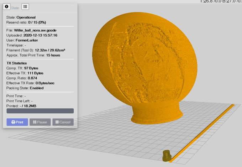Start the job with the Print button
Viewport: 242px width, 167px height.
[x=17, y=122]
